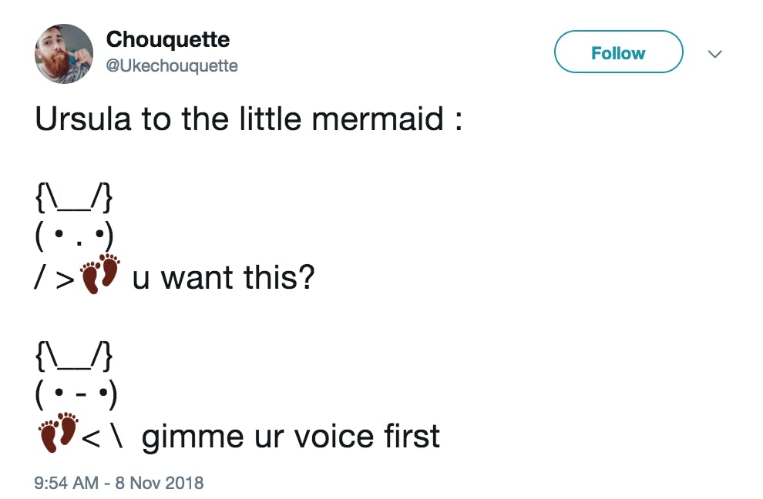Screen dimensions: 763x499
Task: Click the "< \" arms pulling feet away
Action: click(x=101, y=438)
